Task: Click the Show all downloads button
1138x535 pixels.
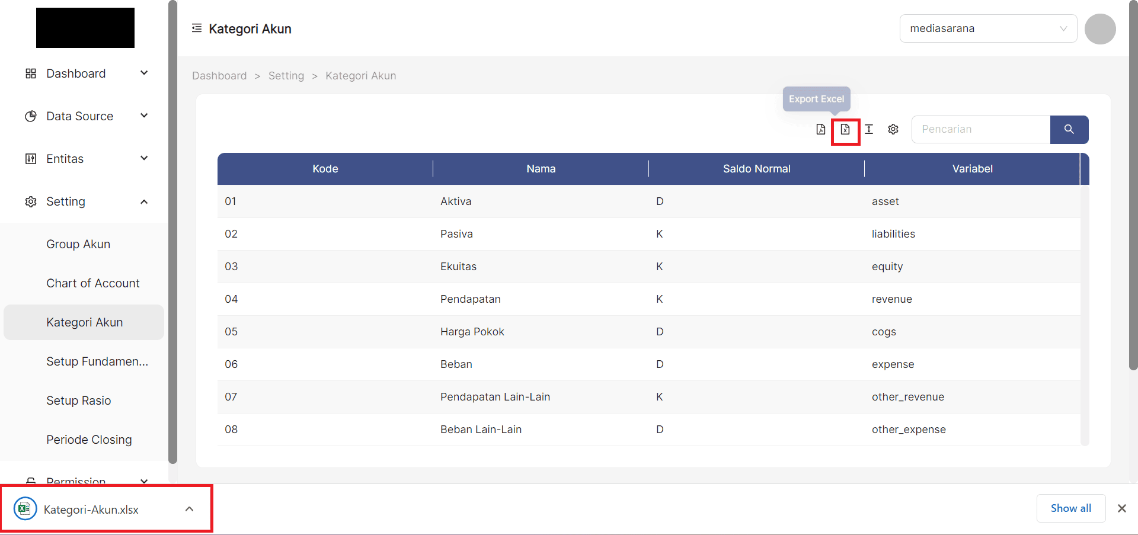Action: [x=1071, y=508]
